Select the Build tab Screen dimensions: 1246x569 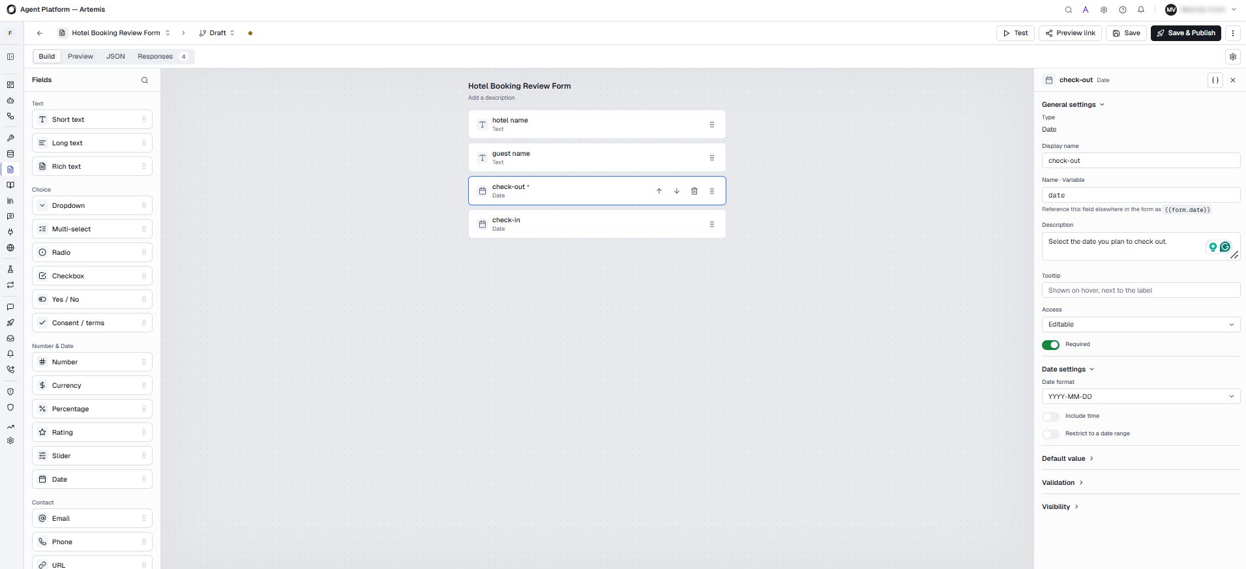tap(47, 57)
